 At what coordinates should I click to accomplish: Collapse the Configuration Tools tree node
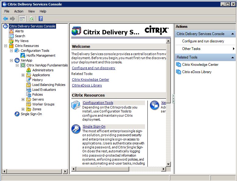(x=12, y=51)
